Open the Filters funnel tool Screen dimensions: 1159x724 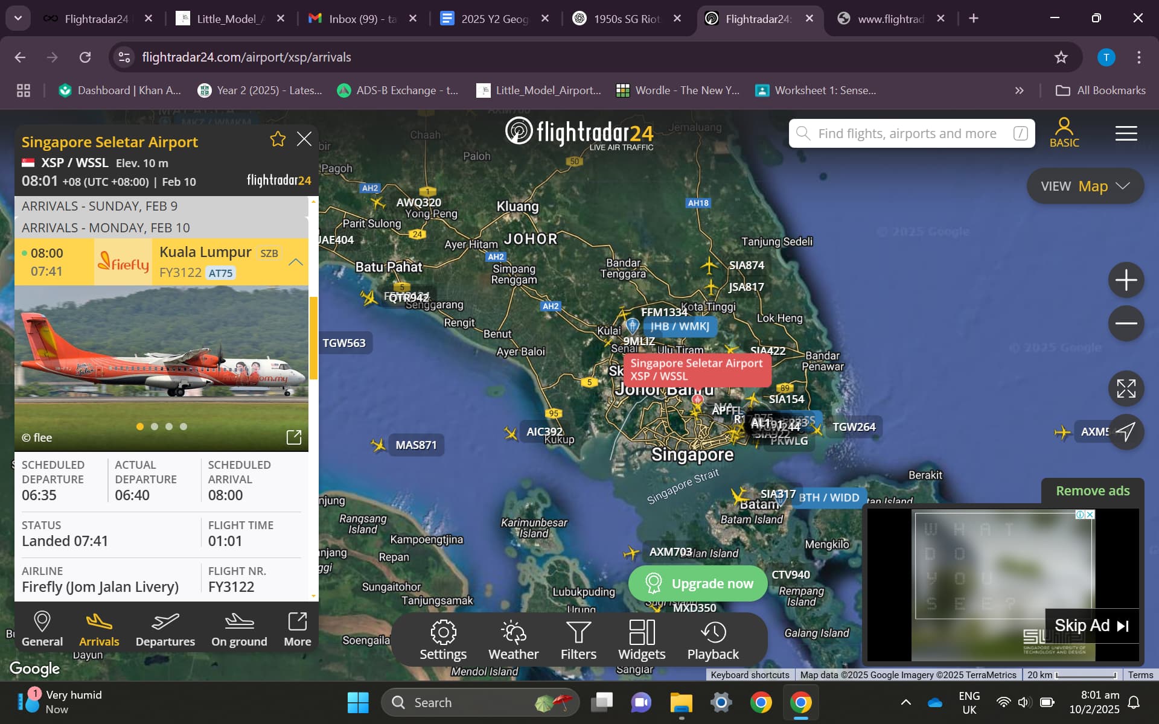point(578,640)
